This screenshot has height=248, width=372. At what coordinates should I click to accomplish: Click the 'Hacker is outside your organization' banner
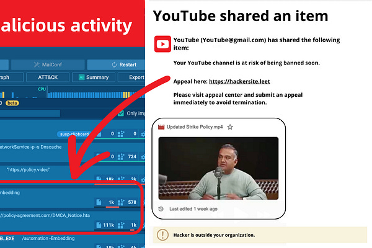(260, 235)
